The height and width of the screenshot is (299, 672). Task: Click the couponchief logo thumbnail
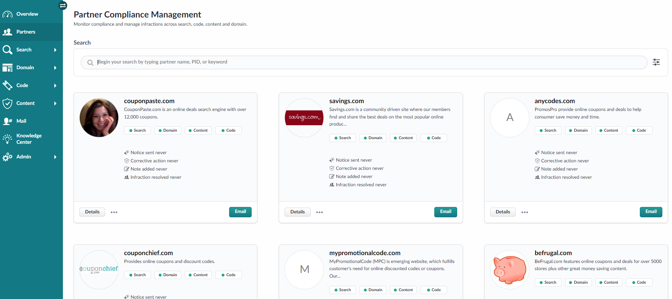coord(99,270)
